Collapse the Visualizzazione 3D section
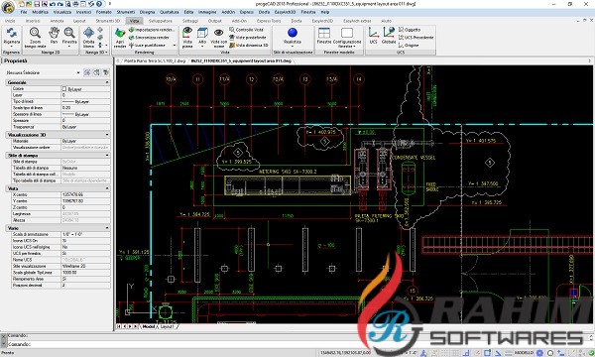Viewport: 595px width, 357px height. click(107, 135)
